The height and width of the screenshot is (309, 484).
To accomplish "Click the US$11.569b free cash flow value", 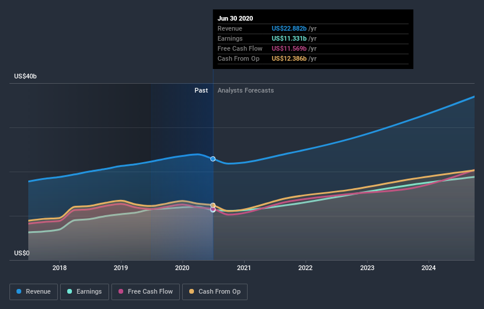I will (x=289, y=48).
